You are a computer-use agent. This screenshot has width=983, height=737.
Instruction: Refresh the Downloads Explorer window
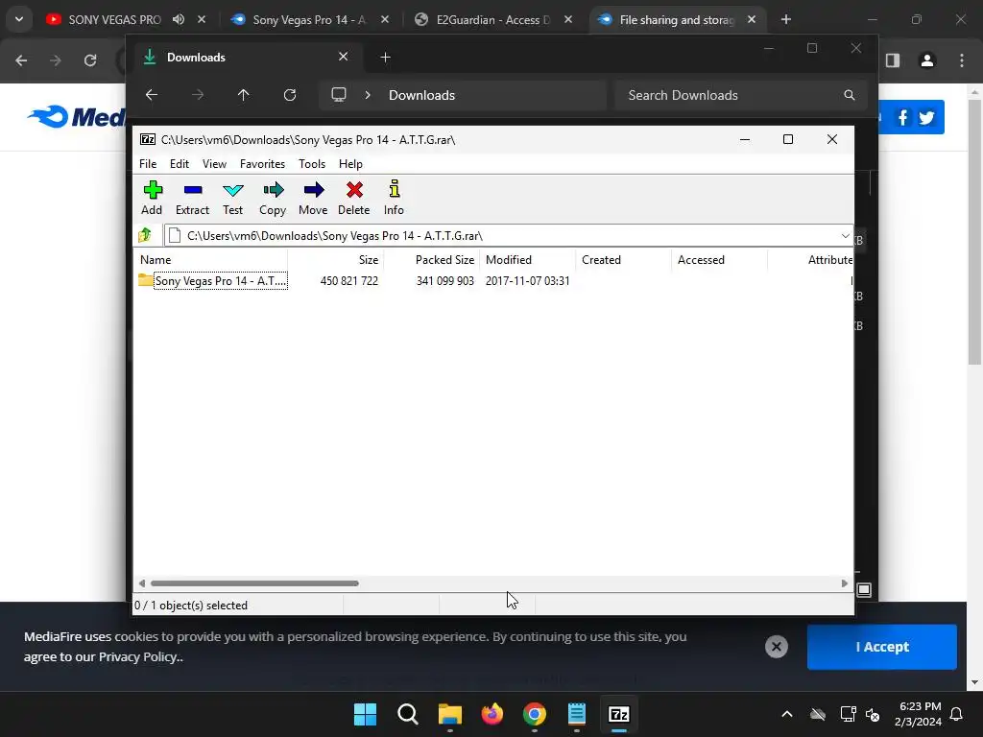[x=290, y=95]
